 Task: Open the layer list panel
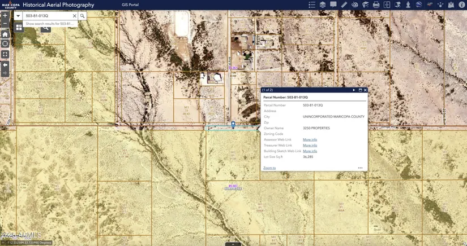(x=322, y=5)
